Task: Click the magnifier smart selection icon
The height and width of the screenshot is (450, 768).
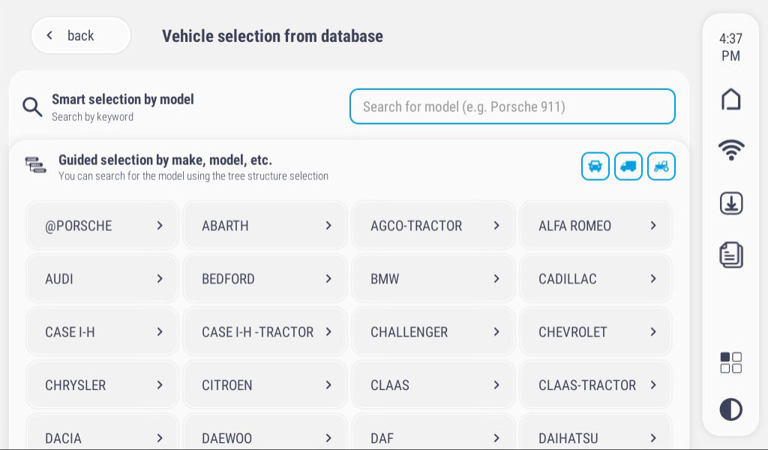Action: tap(32, 107)
